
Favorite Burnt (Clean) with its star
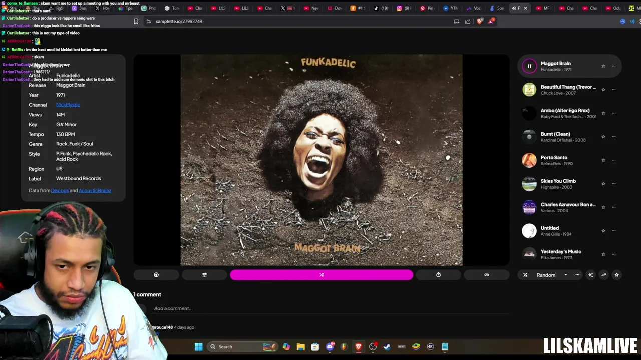coord(603,137)
